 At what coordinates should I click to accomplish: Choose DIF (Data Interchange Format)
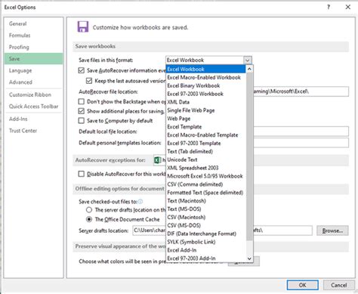(205, 234)
